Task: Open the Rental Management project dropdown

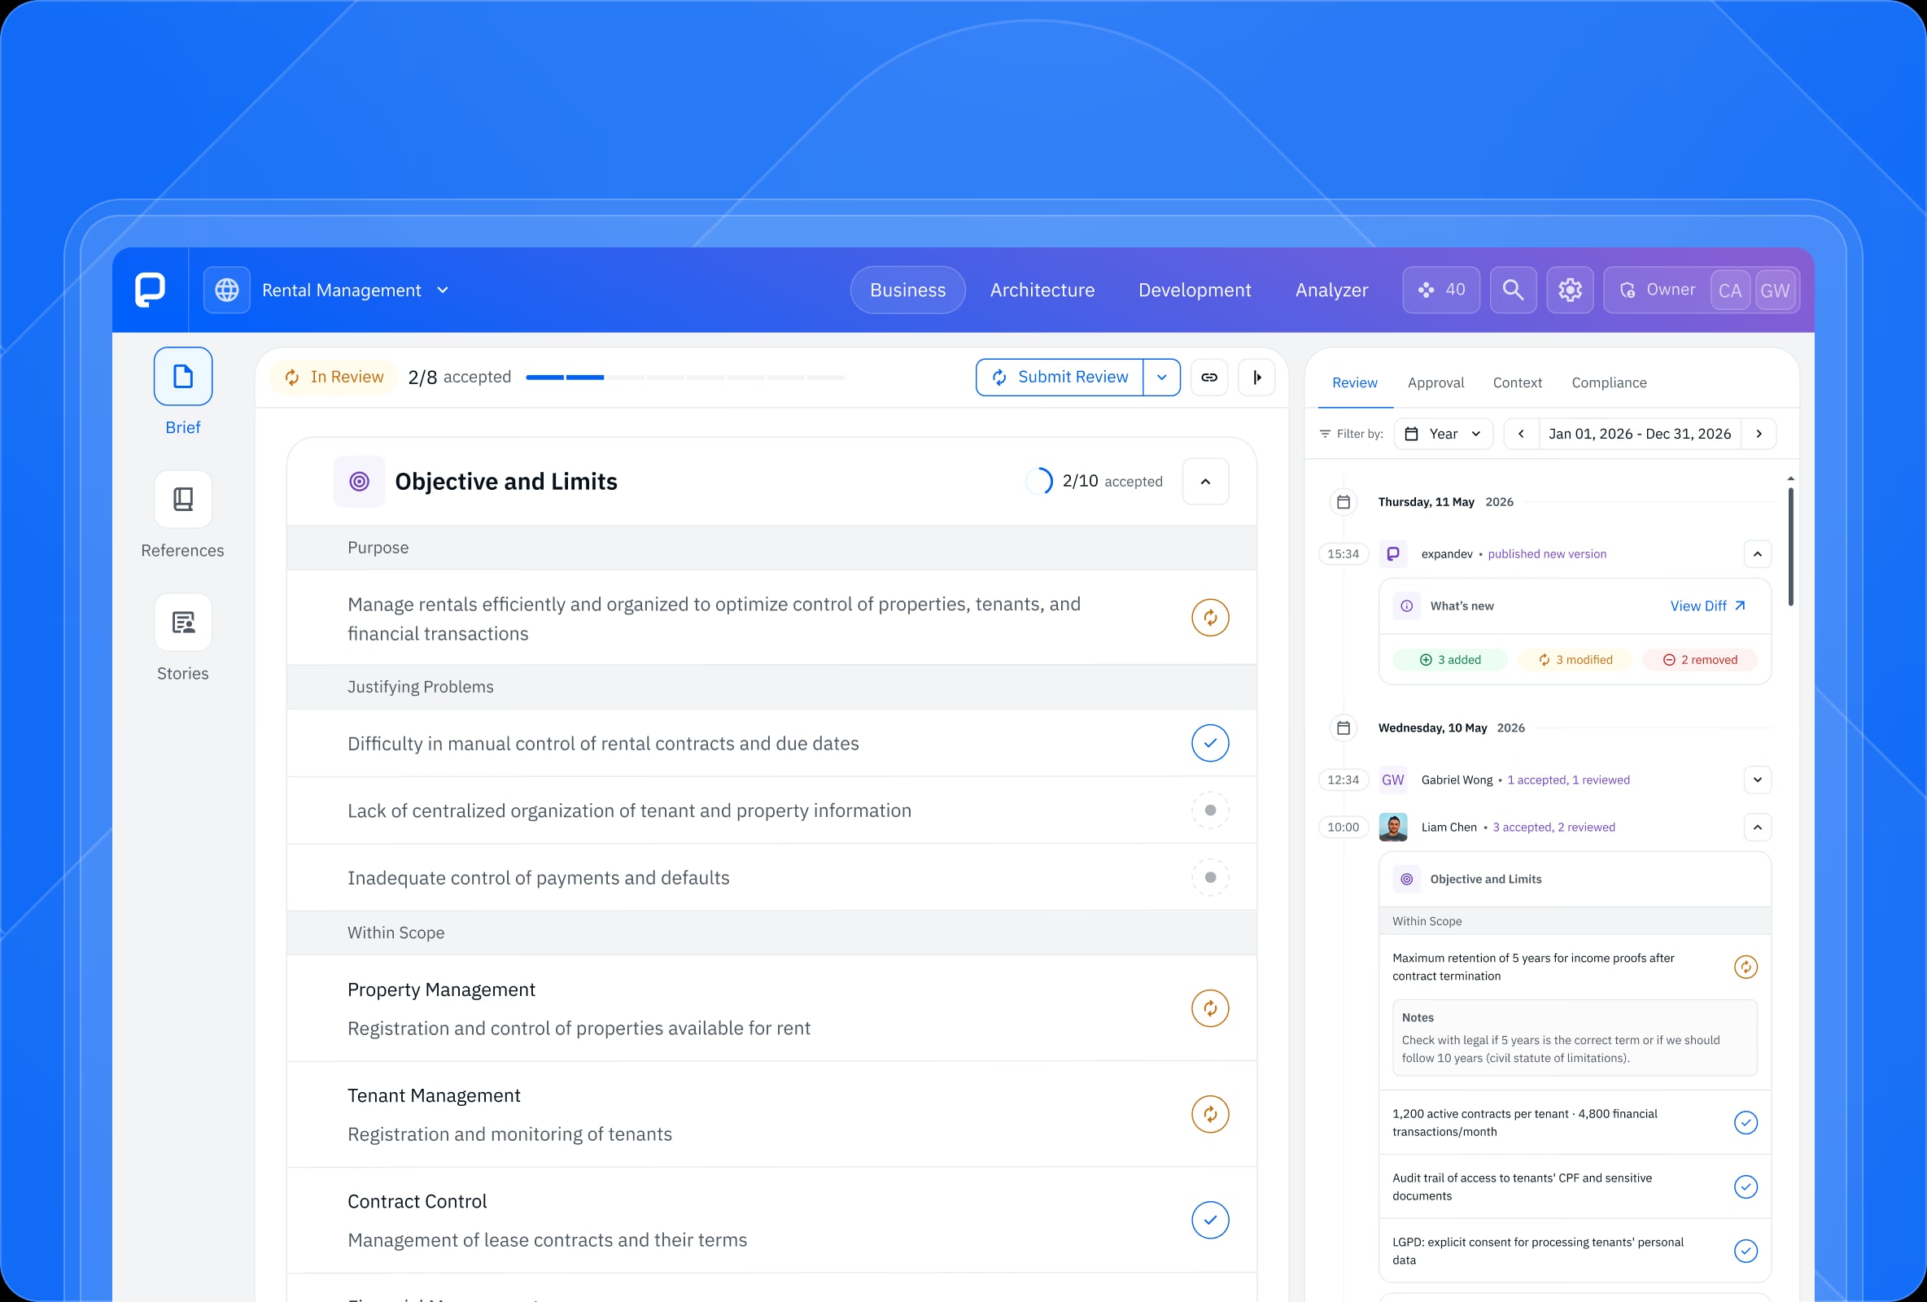Action: (355, 291)
